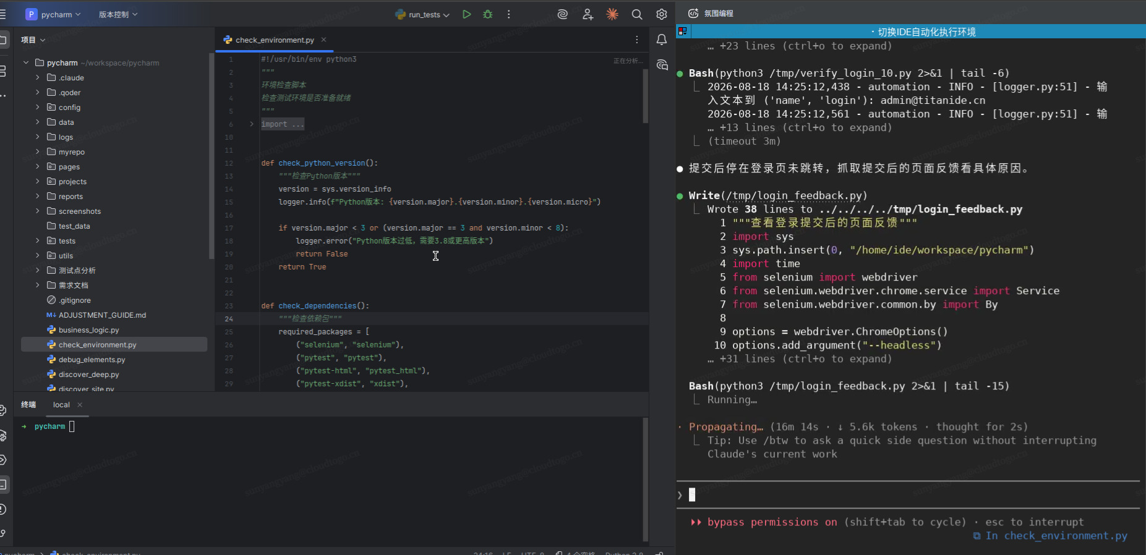Open the add collaborator person icon
1146x555 pixels.
coord(588,14)
